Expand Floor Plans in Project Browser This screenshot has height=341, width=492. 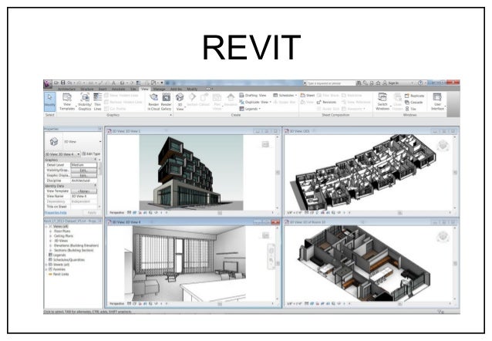click(51, 231)
